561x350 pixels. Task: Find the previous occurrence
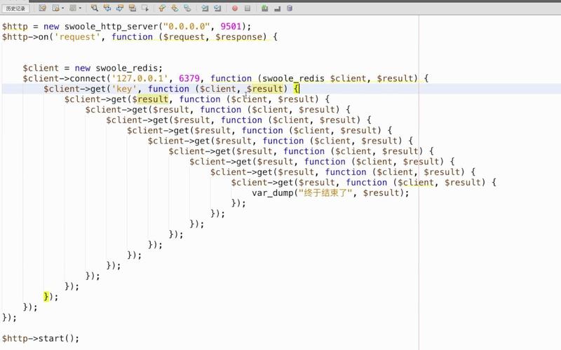click(x=107, y=8)
